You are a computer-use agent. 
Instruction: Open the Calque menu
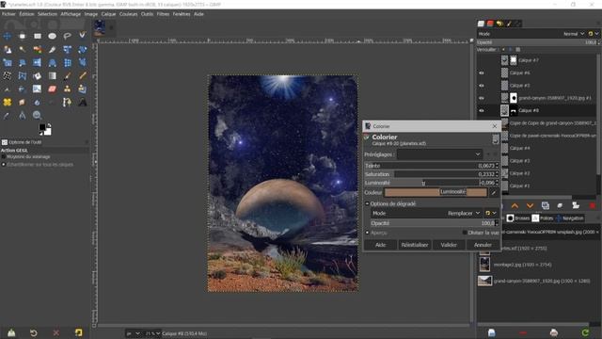pos(109,14)
